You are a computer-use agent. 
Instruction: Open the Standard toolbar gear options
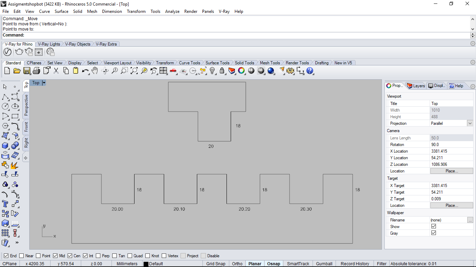click(473, 62)
